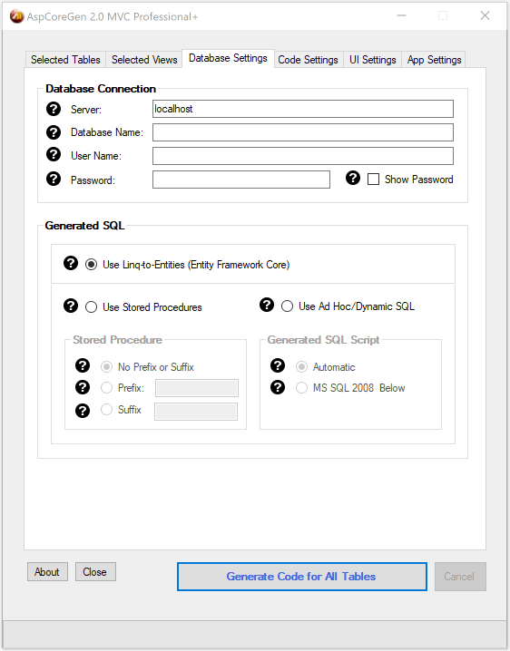
Task: Click help icon next to Database Name
Action: click(54, 132)
